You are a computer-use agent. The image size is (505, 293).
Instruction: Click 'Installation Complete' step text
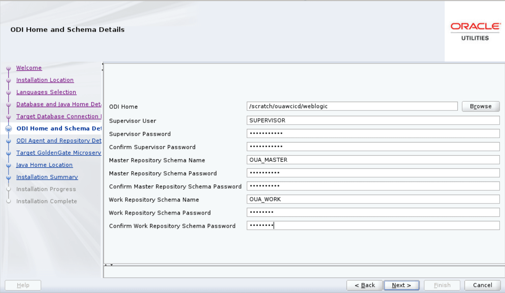tap(47, 201)
